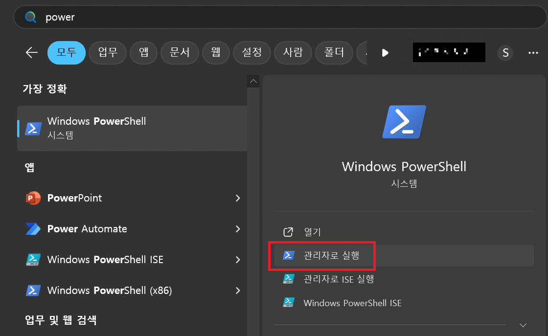The width and height of the screenshot is (548, 336).
Task: Switch to the 업무 filter tab
Action: [x=108, y=53]
